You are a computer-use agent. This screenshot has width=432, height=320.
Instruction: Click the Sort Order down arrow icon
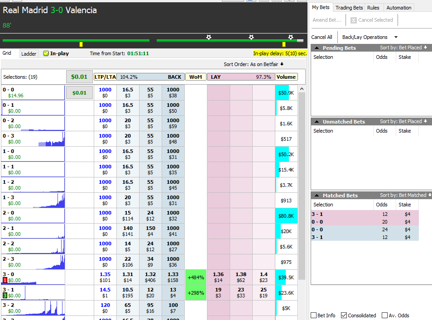click(x=282, y=64)
